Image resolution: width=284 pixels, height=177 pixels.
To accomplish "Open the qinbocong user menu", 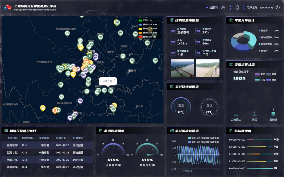I will click(x=266, y=8).
